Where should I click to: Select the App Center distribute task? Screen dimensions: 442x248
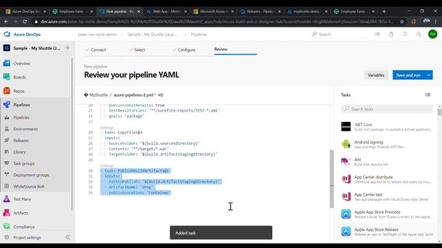point(386,179)
